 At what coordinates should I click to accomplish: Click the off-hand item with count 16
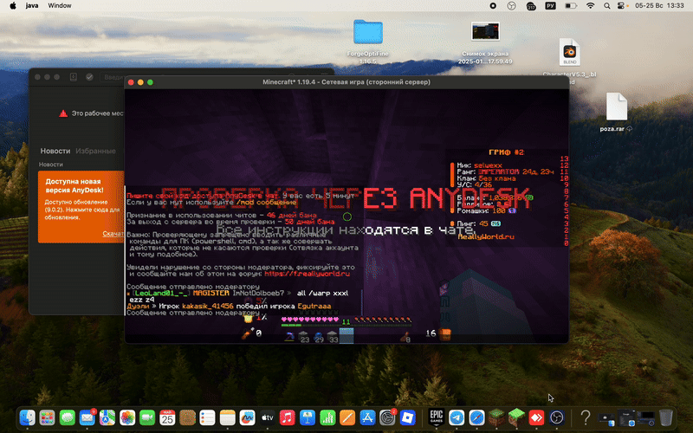(444, 334)
